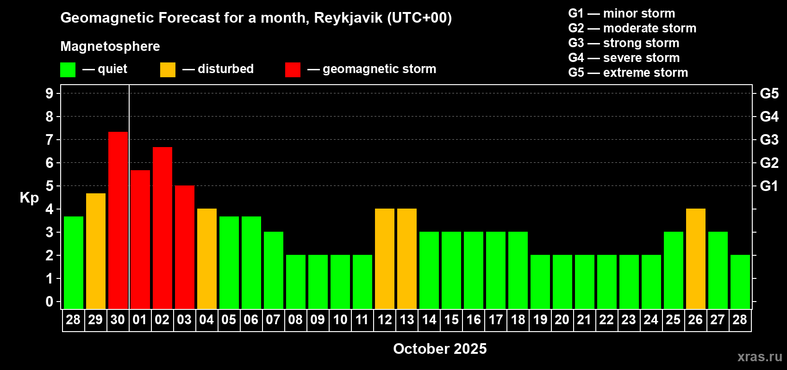Click the red bar for October 03
787x370 pixels.
coord(185,247)
